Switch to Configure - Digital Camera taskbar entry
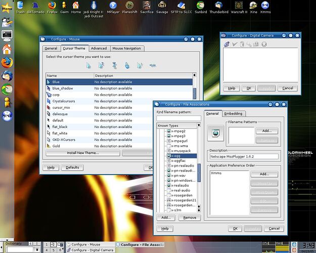The height and width of the screenshot is (253, 316). pyautogui.click(x=91, y=250)
